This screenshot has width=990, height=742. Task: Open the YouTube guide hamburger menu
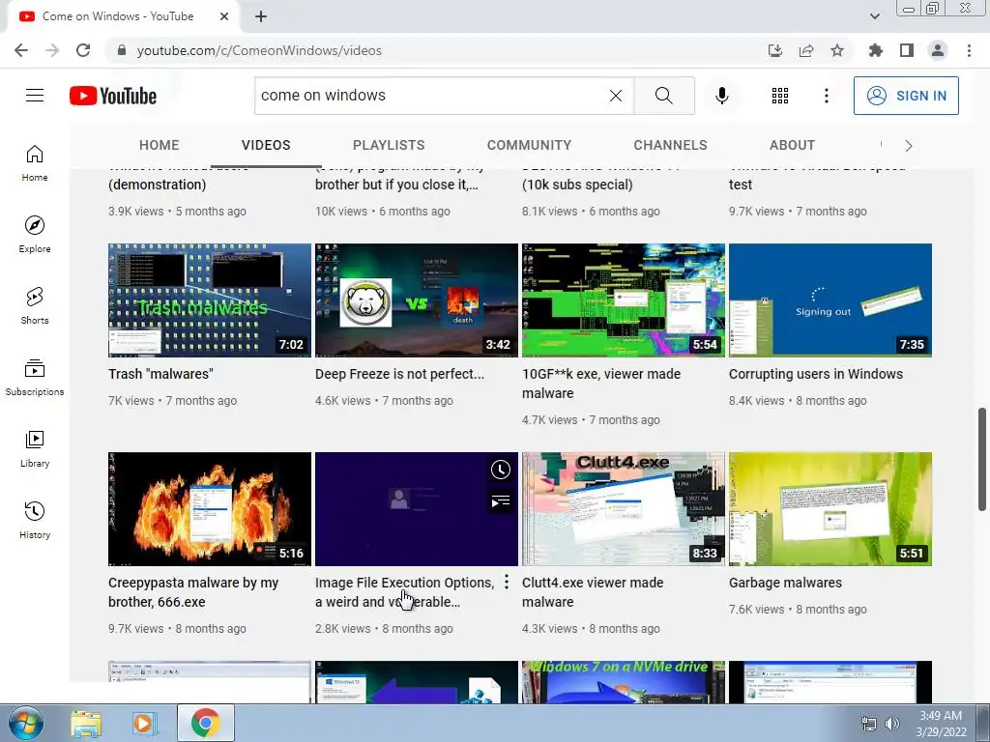click(35, 96)
